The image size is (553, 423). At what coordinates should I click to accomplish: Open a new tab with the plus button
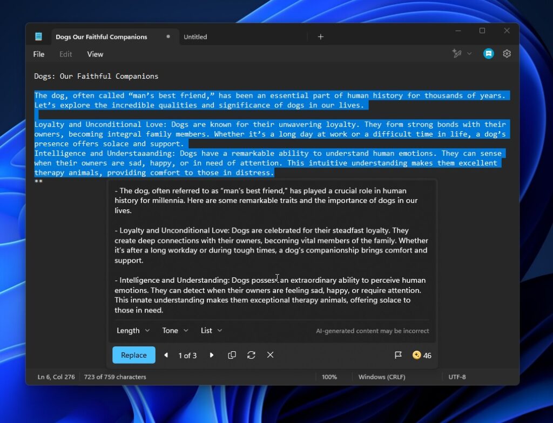(320, 36)
